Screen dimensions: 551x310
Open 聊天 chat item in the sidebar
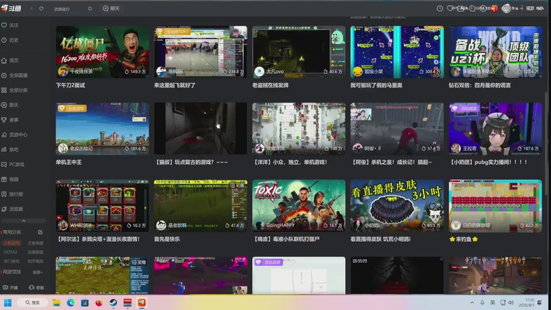(x=10, y=105)
